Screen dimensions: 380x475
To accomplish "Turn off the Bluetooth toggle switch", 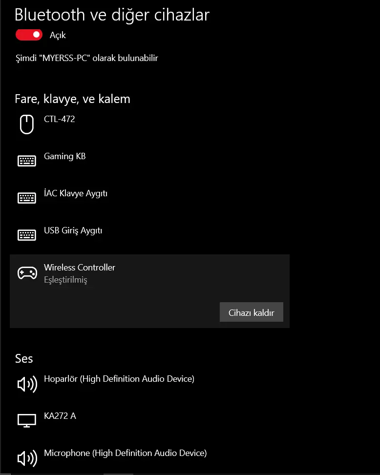I will click(x=29, y=35).
